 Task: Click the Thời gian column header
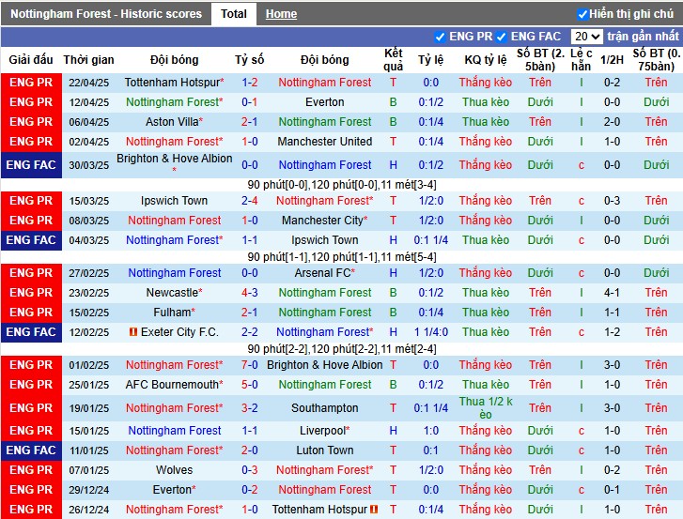89,60
